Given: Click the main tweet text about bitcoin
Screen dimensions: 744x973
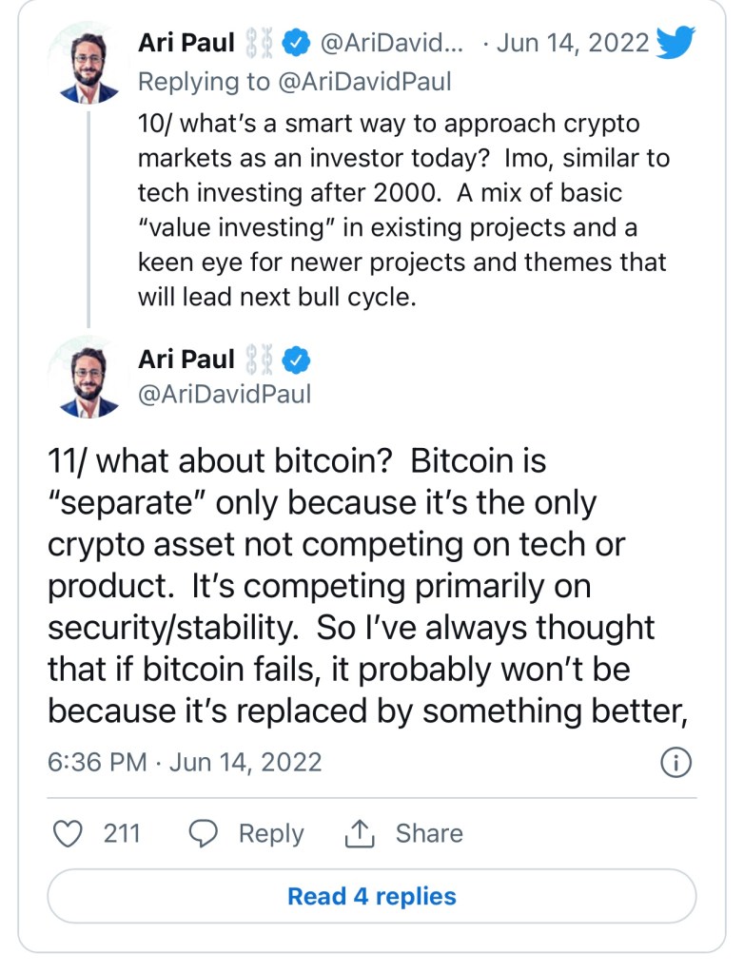Looking at the screenshot, I should click(x=352, y=586).
